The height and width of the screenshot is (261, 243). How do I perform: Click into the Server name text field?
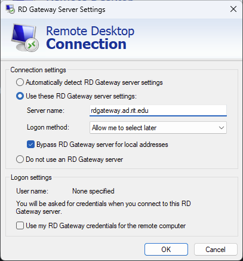coord(158,110)
